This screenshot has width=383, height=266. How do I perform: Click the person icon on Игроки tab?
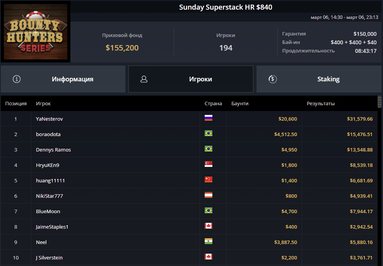[x=144, y=79]
